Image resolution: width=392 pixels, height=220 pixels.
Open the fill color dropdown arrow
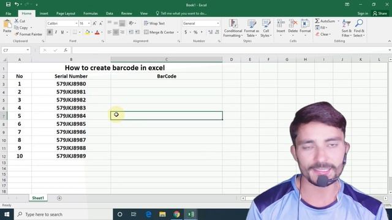coord(92,32)
